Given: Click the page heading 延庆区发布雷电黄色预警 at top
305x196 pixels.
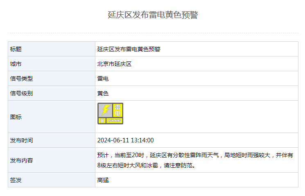Looking at the screenshot, I should 153,15.
